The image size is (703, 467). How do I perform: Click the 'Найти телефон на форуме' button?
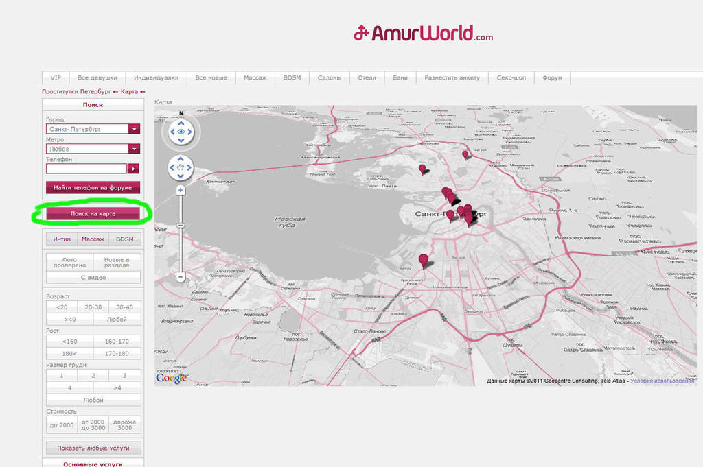(93, 187)
